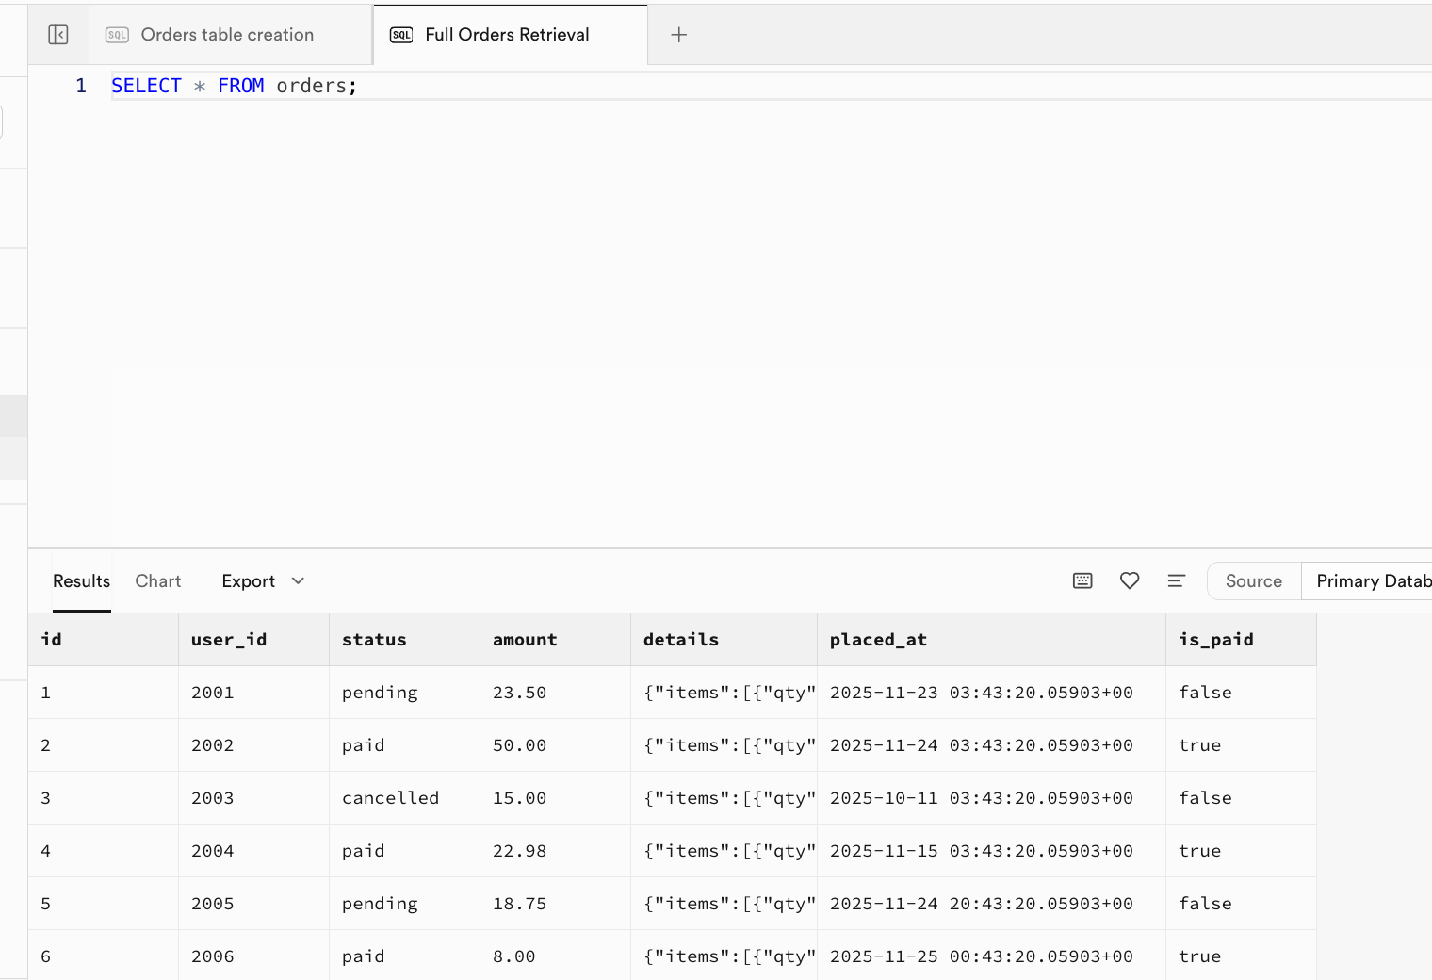Click the keyboard shortcuts icon

1082,580
